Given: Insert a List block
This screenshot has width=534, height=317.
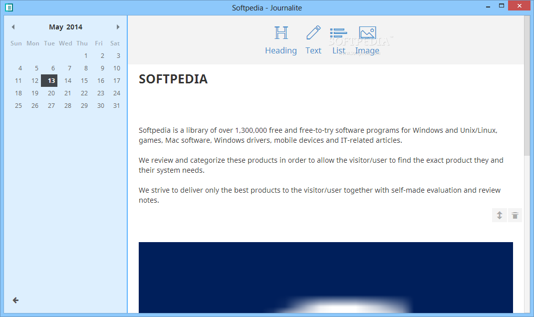Looking at the screenshot, I should [338, 41].
